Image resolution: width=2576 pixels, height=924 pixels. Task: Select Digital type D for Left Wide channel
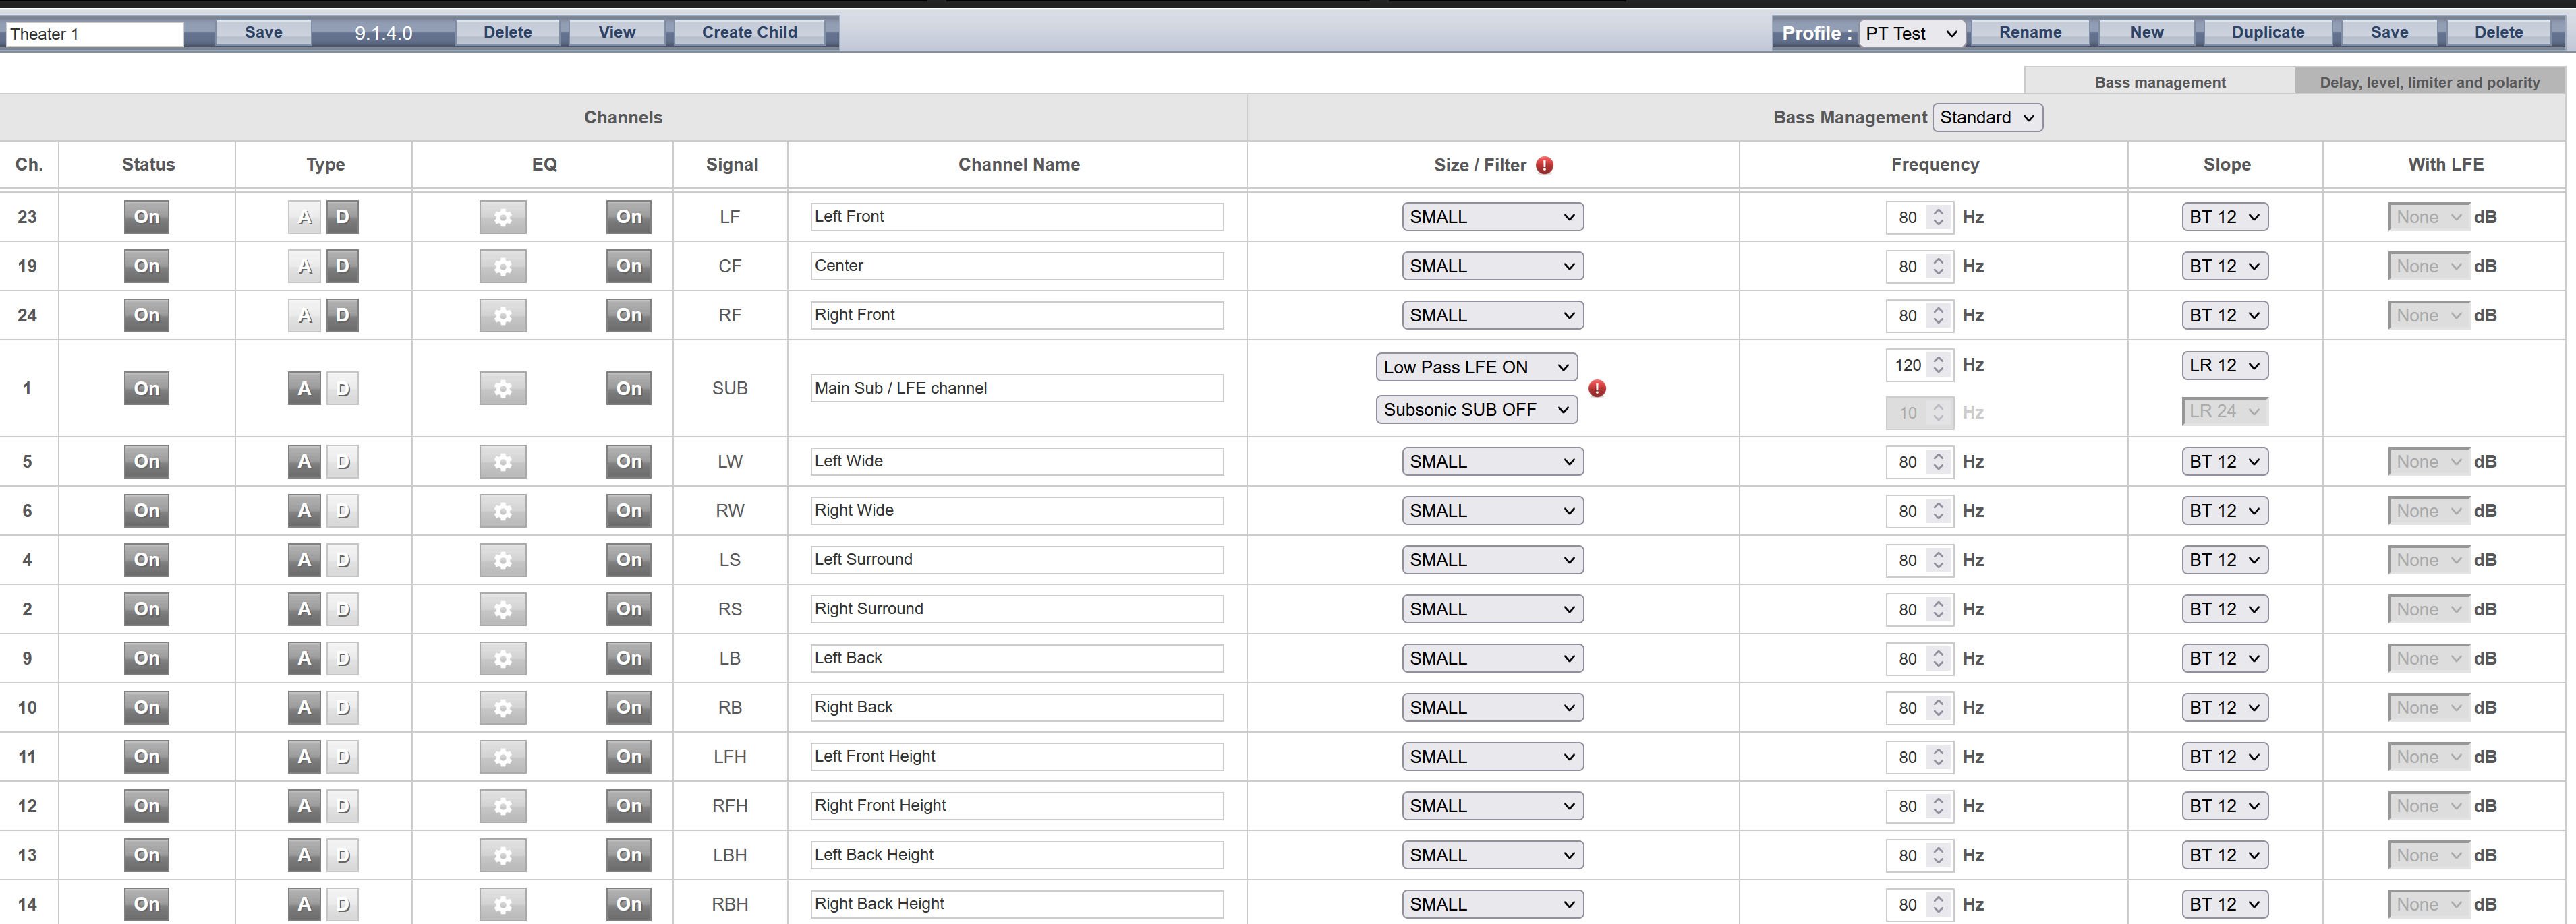[343, 462]
